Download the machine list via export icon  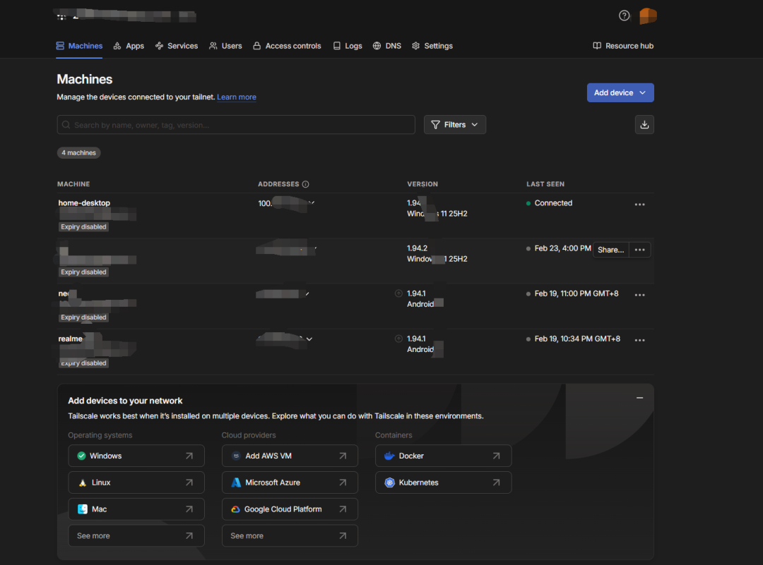pos(644,125)
